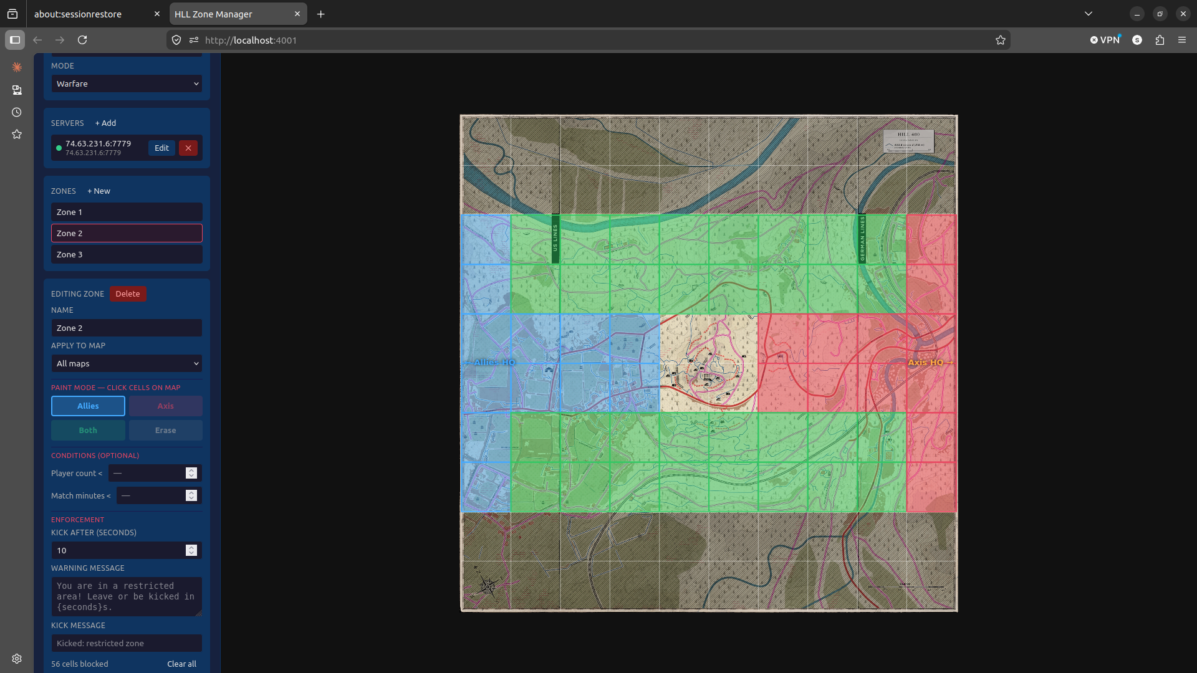Screen dimensions: 1197x673
Task: Click the zone Name input field
Action: pyautogui.click(x=127, y=328)
